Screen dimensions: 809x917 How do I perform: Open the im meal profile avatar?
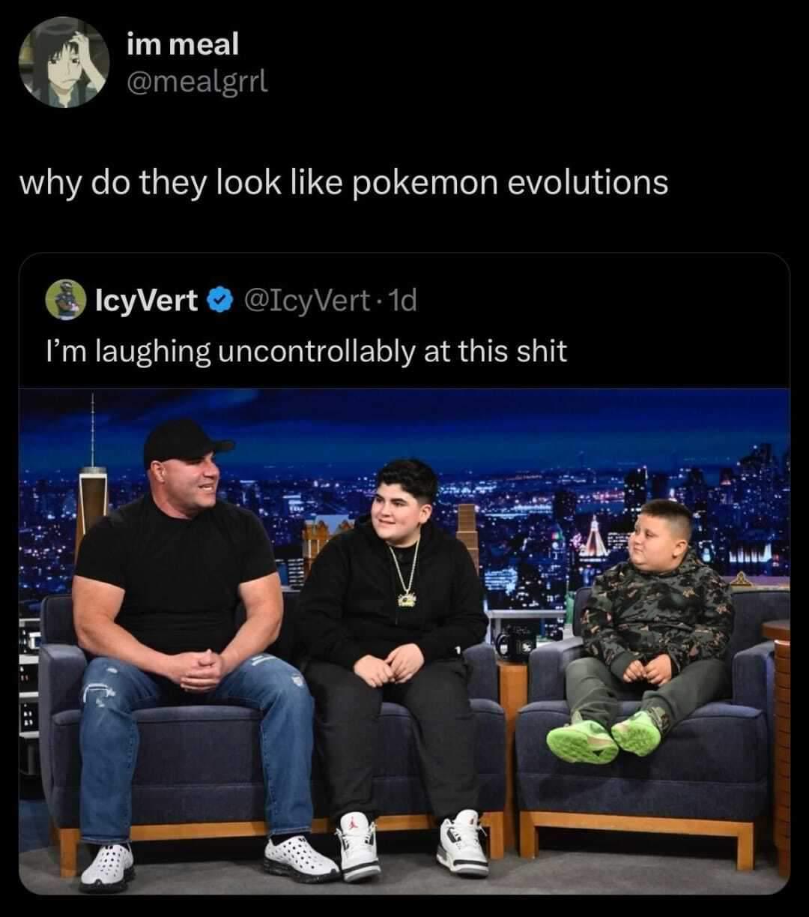(x=64, y=61)
